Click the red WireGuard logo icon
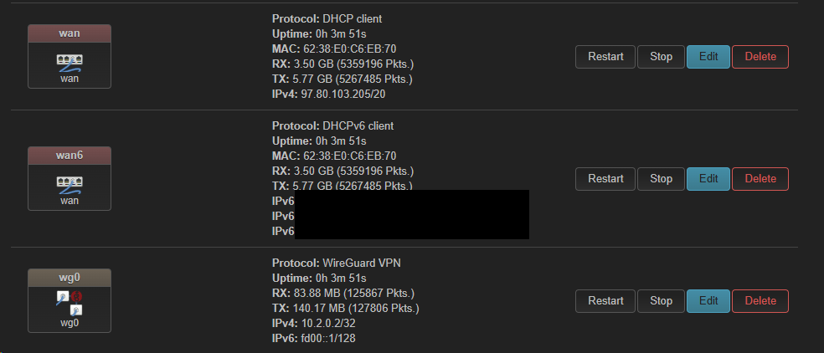 tap(74, 297)
